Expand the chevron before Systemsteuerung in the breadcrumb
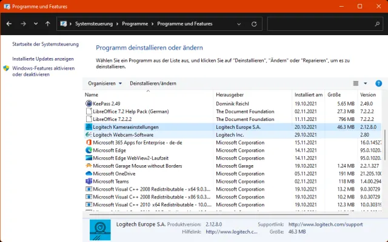Viewport: 388px width, 242px height. (x=70, y=24)
